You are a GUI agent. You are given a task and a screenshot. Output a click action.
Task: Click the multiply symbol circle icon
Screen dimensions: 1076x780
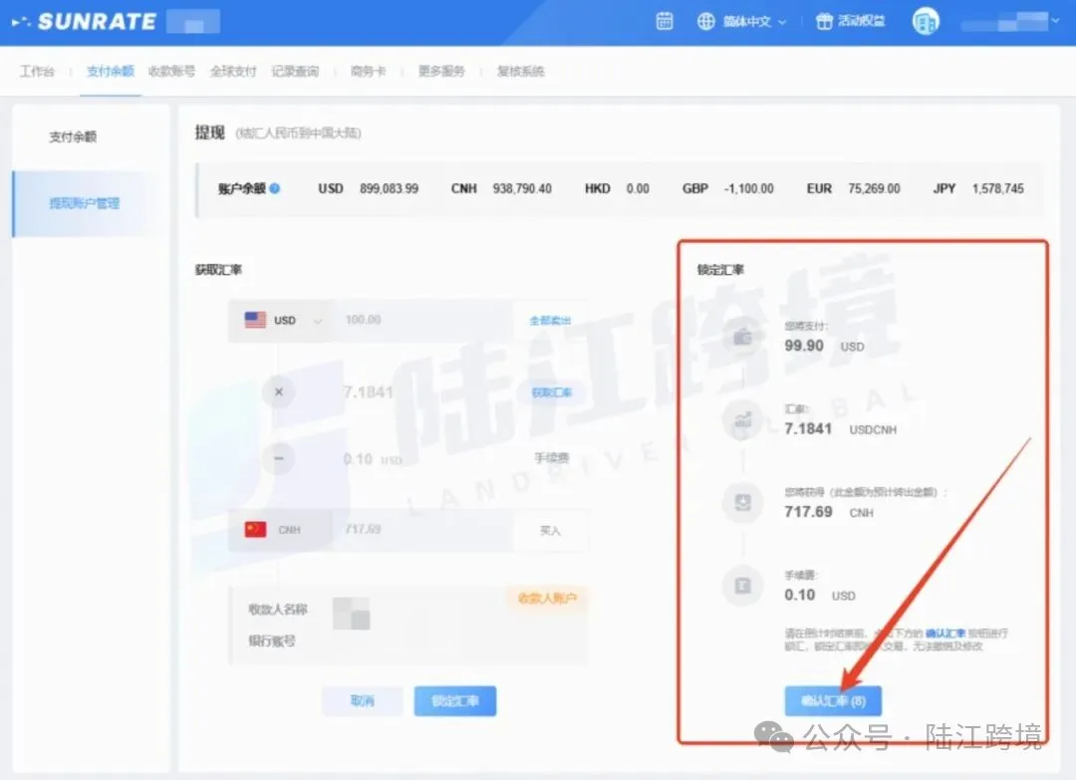click(278, 392)
